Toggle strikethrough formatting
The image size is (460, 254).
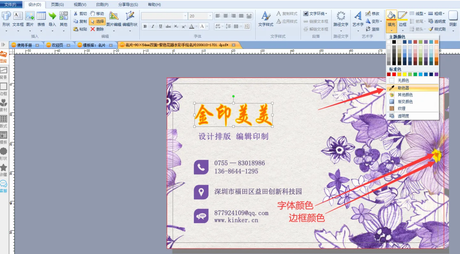(168, 26)
